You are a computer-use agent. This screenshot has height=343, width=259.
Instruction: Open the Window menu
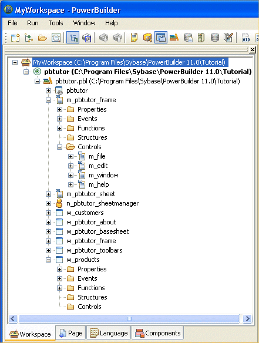[84, 23]
